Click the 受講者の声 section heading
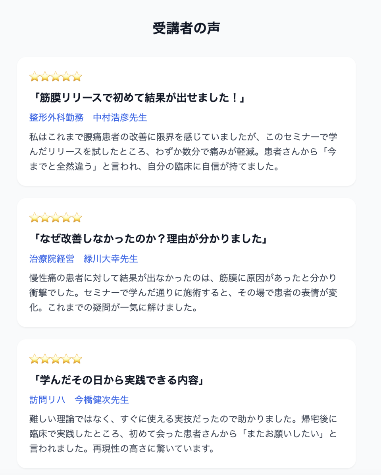 186,29
